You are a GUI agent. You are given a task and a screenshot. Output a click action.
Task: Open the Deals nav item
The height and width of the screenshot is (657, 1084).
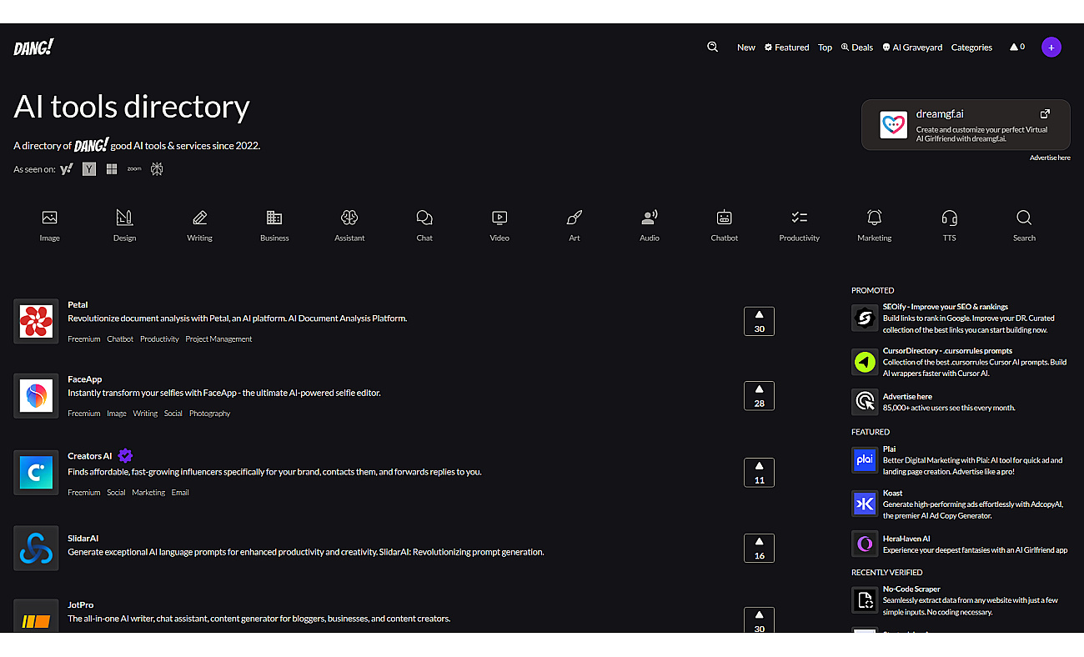tap(857, 48)
